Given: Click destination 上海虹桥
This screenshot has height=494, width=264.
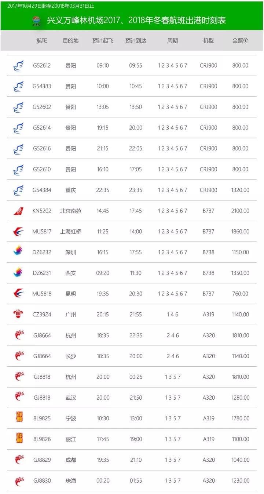Looking at the screenshot, I should pos(71,232).
